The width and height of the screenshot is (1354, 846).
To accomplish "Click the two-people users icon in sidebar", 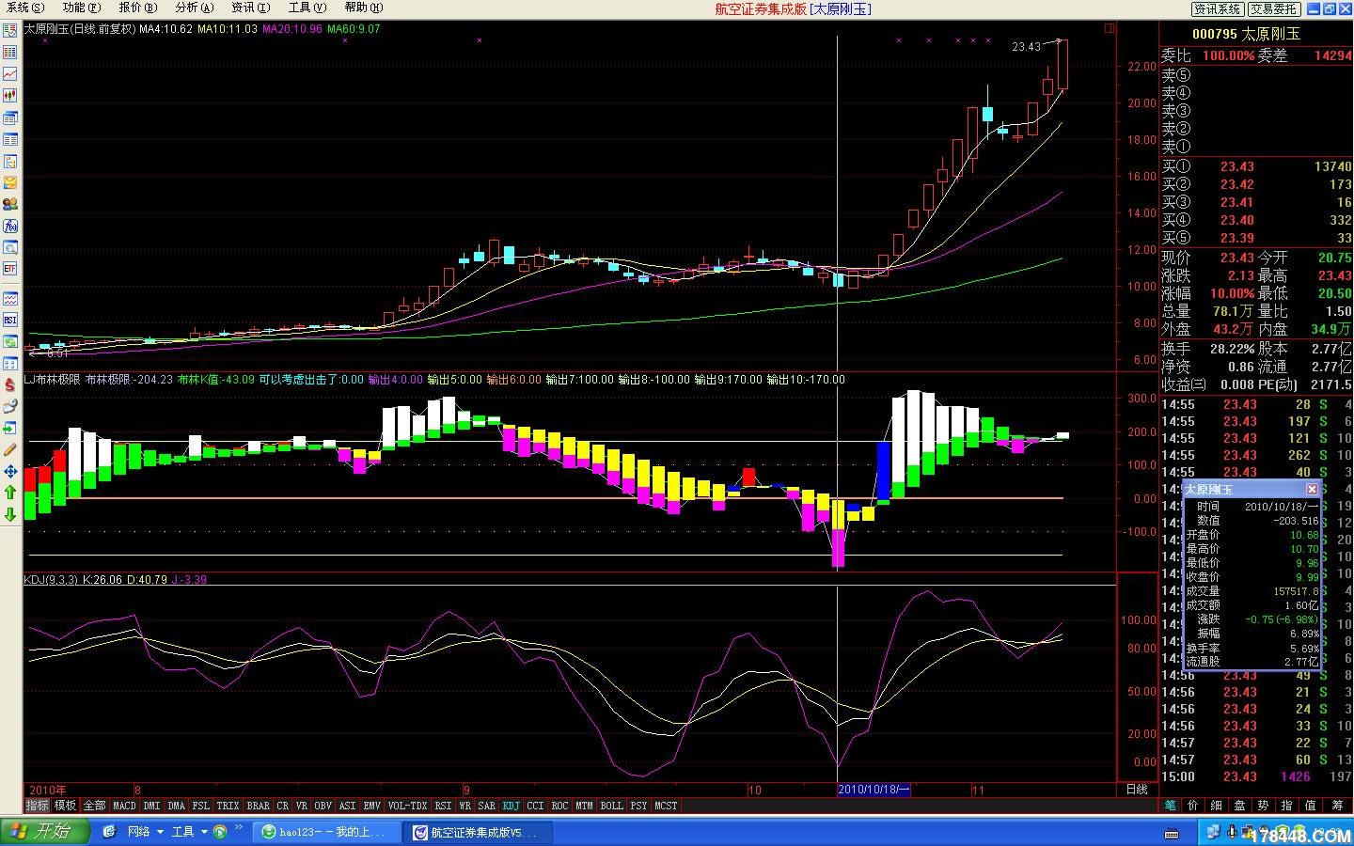I will (x=10, y=204).
